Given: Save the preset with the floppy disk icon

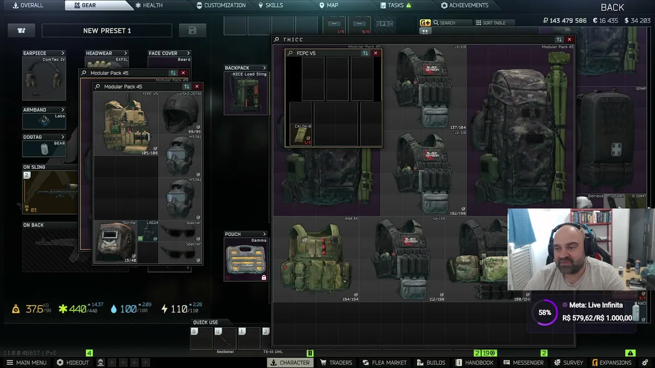Looking at the screenshot, I should (192, 31).
